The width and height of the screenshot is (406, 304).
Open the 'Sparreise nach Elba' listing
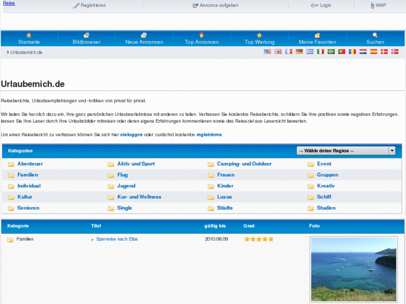pyautogui.click(x=117, y=239)
